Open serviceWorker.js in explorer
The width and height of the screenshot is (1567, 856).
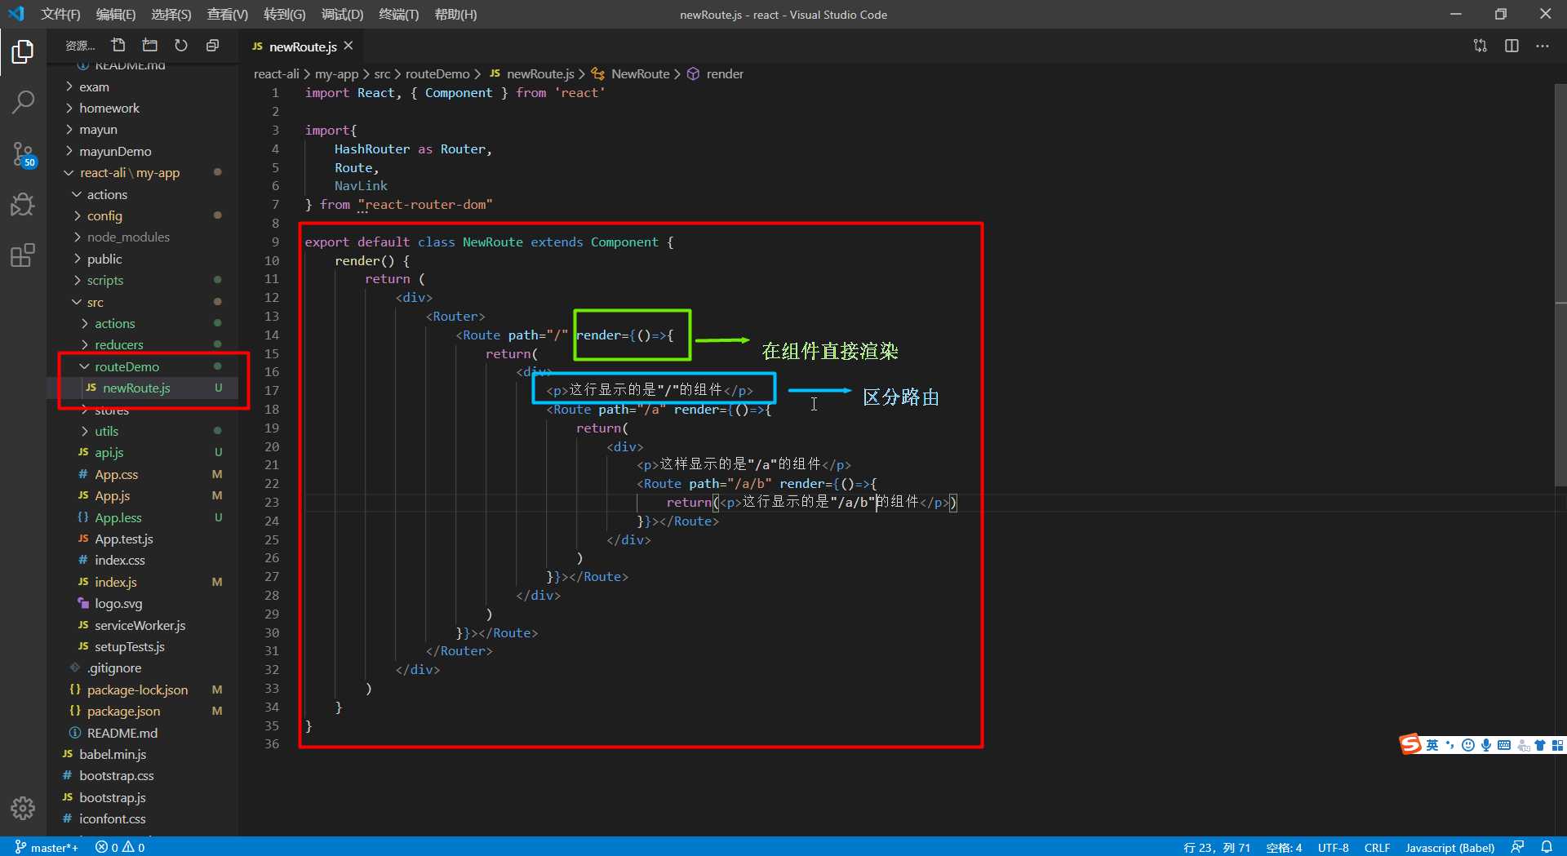[143, 625]
